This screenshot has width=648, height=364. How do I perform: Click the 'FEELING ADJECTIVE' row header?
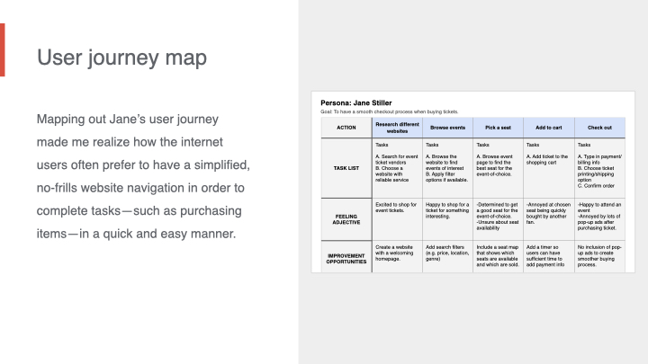click(x=346, y=218)
